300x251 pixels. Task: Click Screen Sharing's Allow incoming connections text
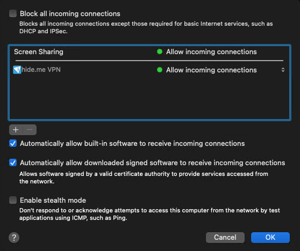[x=211, y=51]
